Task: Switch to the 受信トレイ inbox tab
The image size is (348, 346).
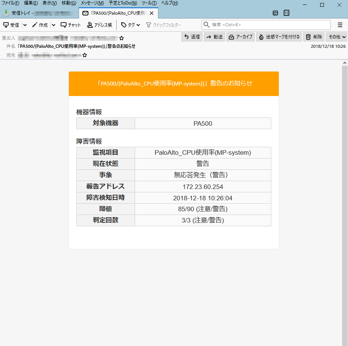Action: 39,13
